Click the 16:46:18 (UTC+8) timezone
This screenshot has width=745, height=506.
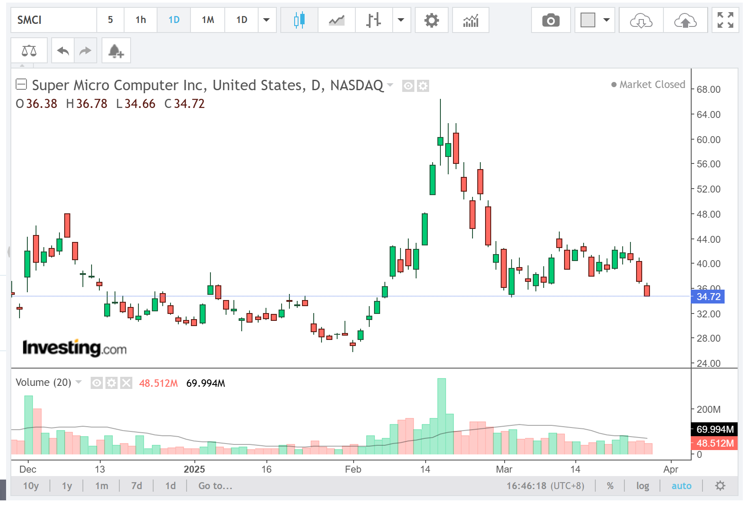[x=545, y=486]
